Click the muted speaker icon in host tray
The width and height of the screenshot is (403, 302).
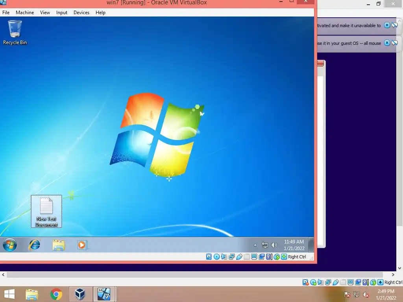[x=366, y=295]
